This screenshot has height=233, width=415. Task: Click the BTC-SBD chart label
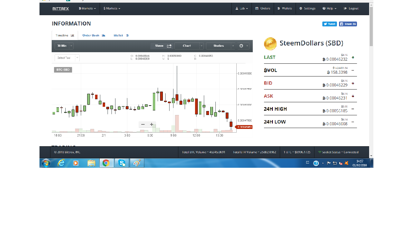tap(63, 70)
